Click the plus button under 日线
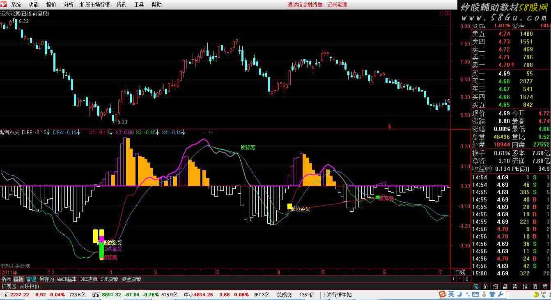Screen dimensions: 551x300 click(453, 279)
